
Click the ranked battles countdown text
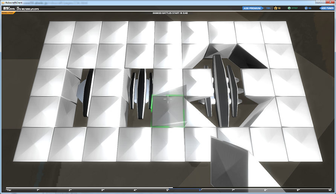point(170,13)
